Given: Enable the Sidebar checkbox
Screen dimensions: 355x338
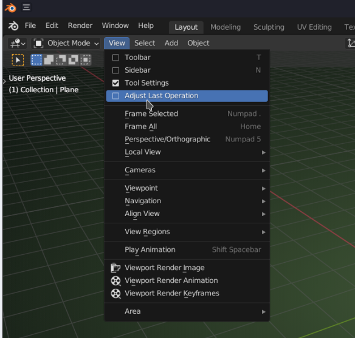Looking at the screenshot, I should point(115,70).
